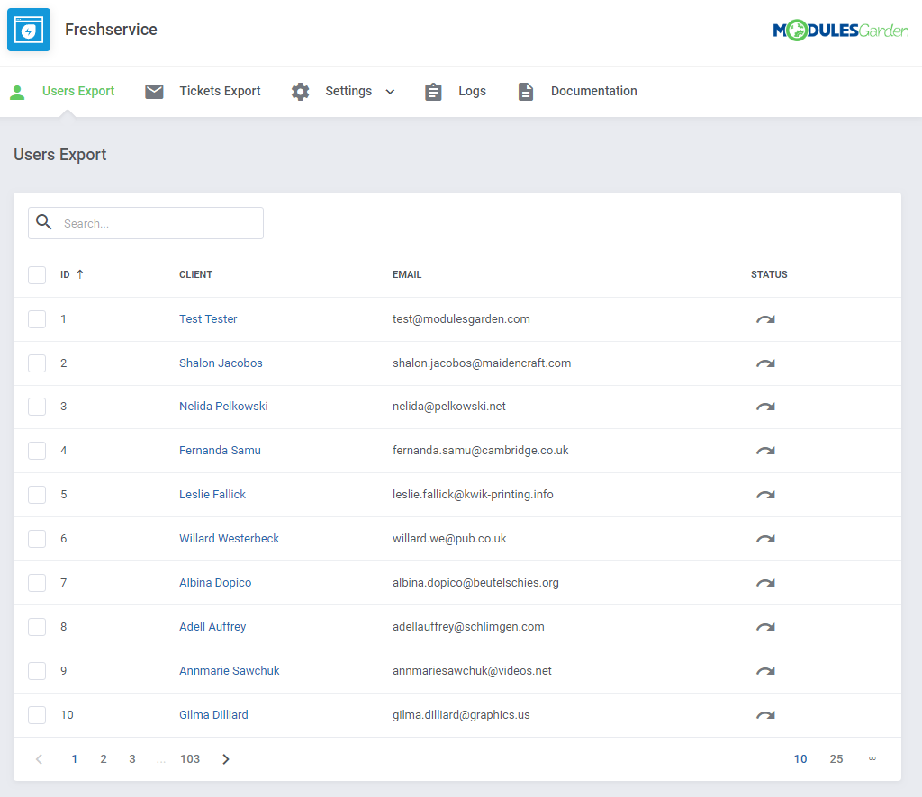
Task: Click into the Search input field
Action: point(146,223)
